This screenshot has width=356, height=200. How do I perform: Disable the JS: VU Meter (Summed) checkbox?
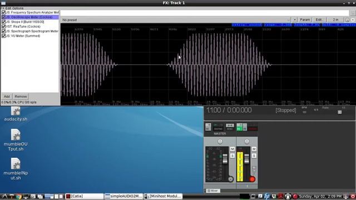pos(3,36)
